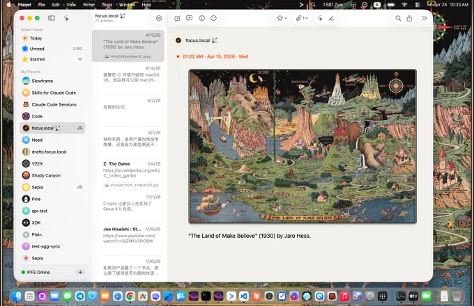This screenshot has height=306, width=474.
Task: Open the Joe Hisaishi article
Action: 128,239
